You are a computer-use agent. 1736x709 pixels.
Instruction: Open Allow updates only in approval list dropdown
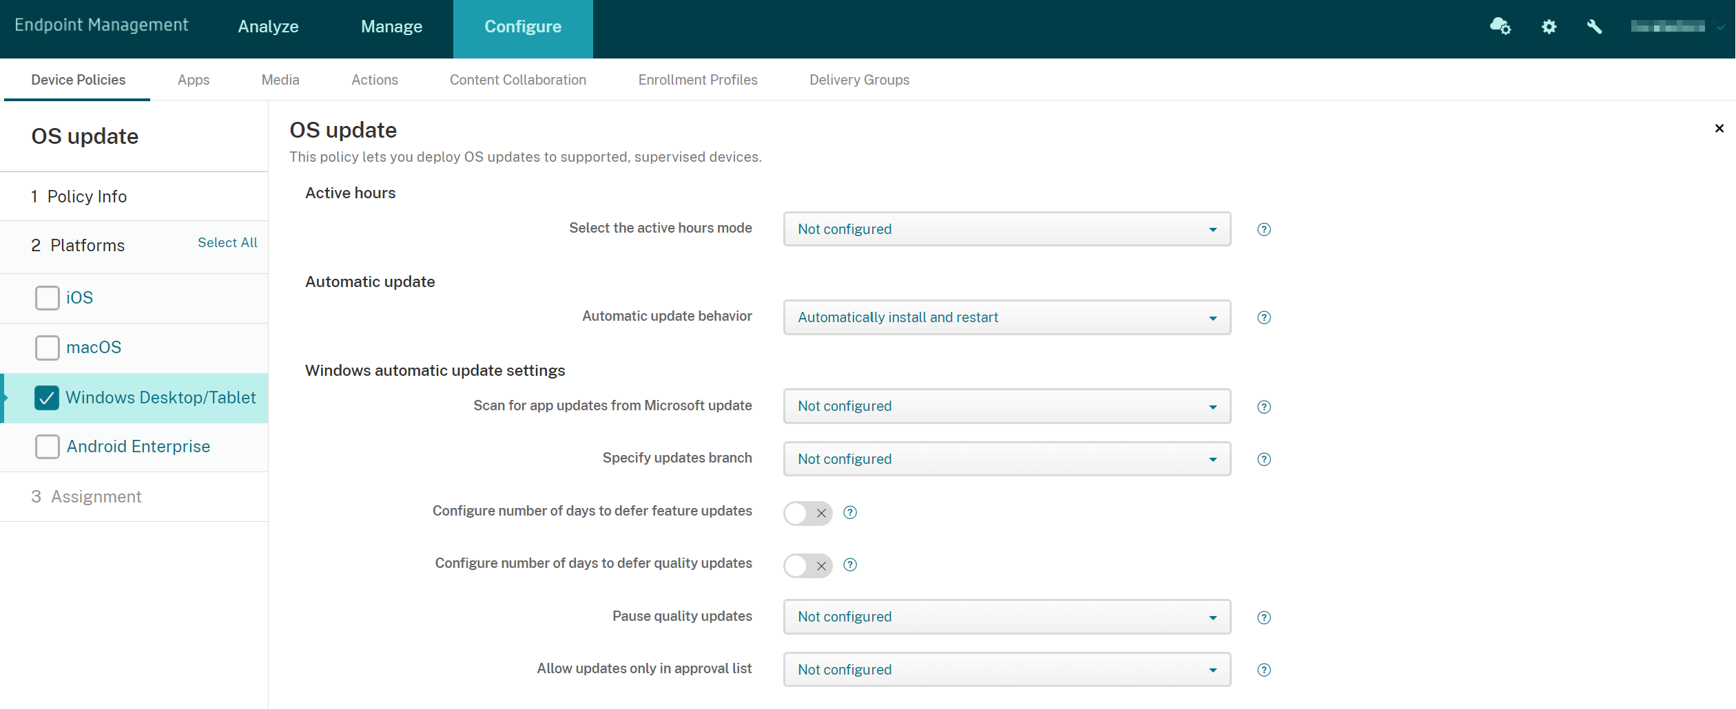point(1006,670)
